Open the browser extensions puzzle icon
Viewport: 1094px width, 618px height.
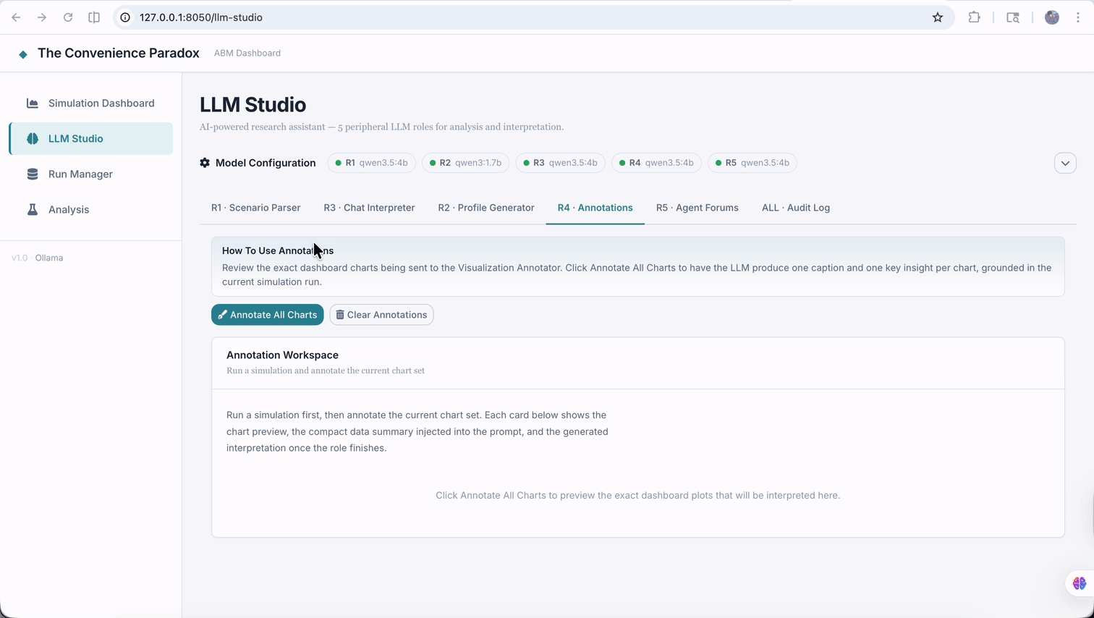click(x=975, y=17)
